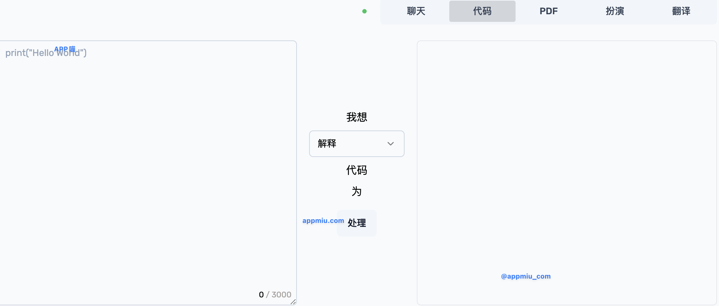The image size is (719, 306).
Task: Go to the 扮演 tab
Action: tap(615, 11)
